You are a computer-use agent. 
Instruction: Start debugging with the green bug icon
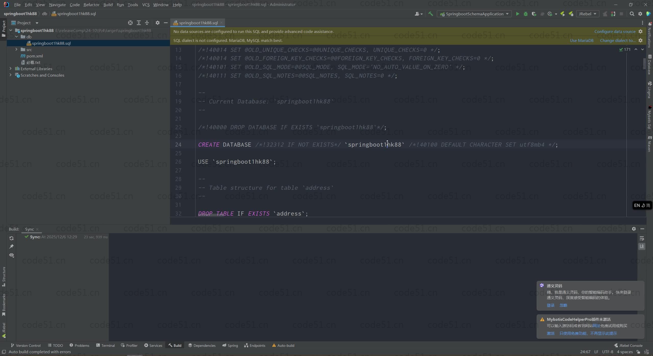(x=526, y=14)
